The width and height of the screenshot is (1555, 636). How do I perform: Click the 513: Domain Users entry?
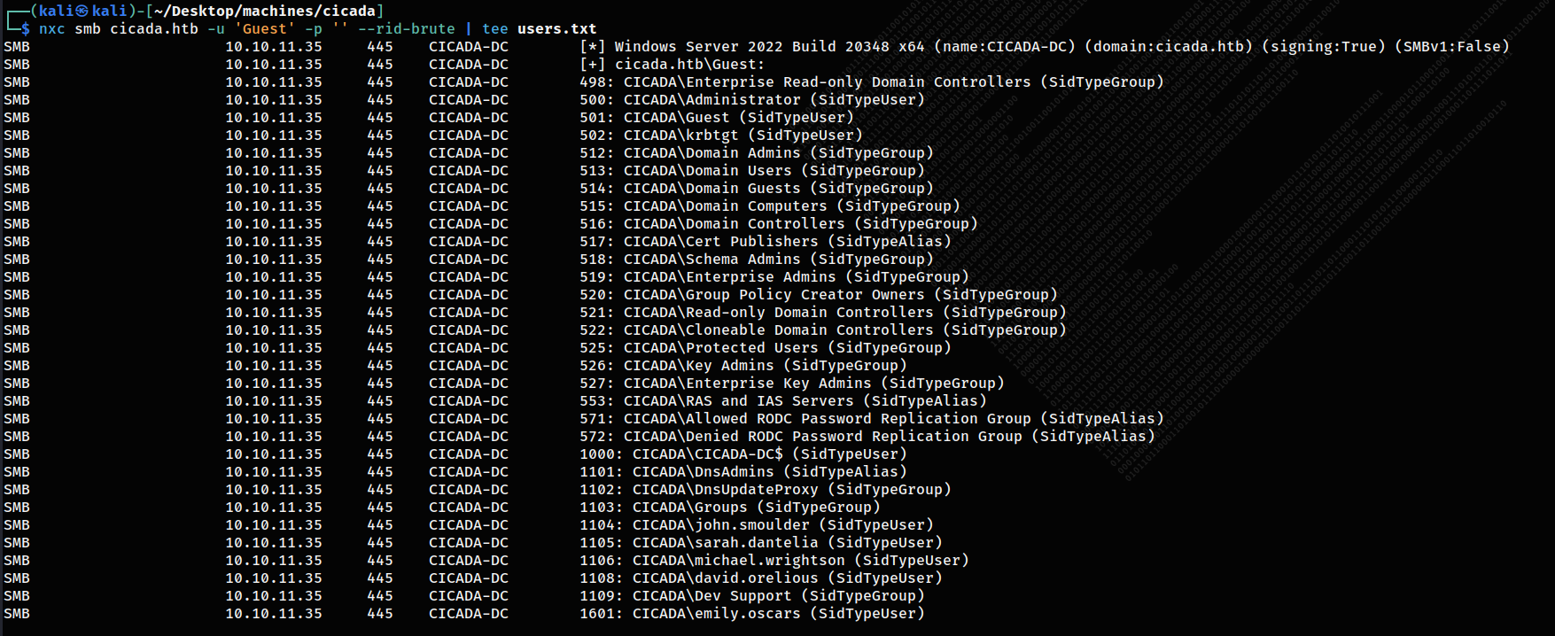point(752,170)
